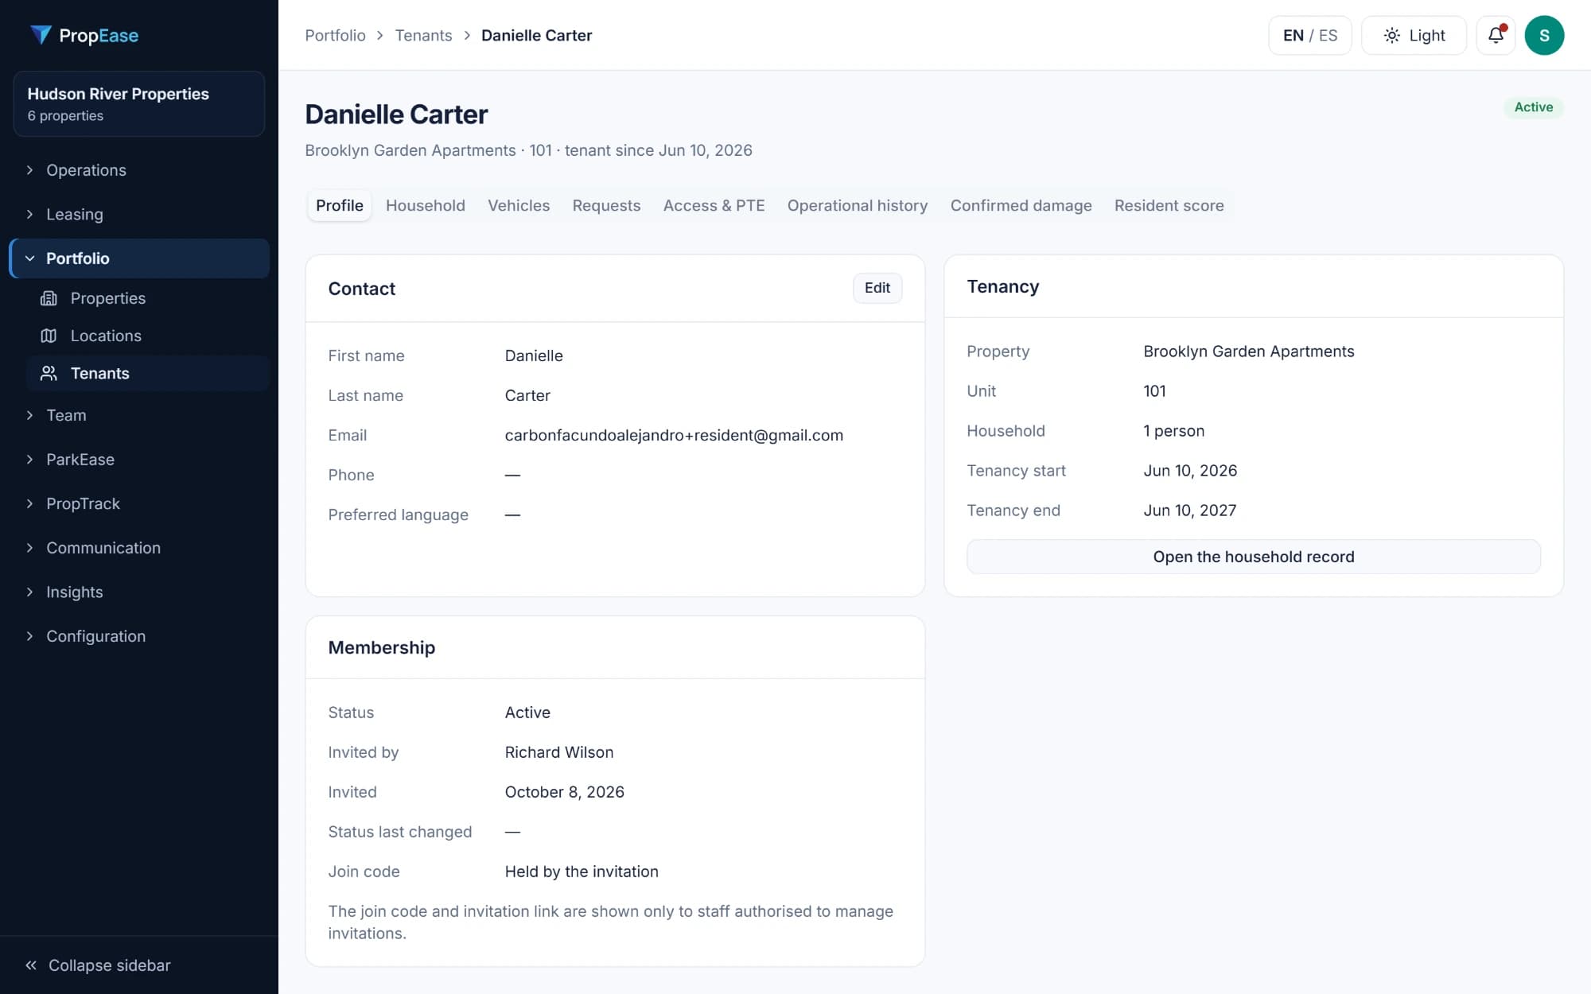The height and width of the screenshot is (994, 1591).
Task: Click the collapse sidebar double-chevron icon
Action: [x=31, y=965]
